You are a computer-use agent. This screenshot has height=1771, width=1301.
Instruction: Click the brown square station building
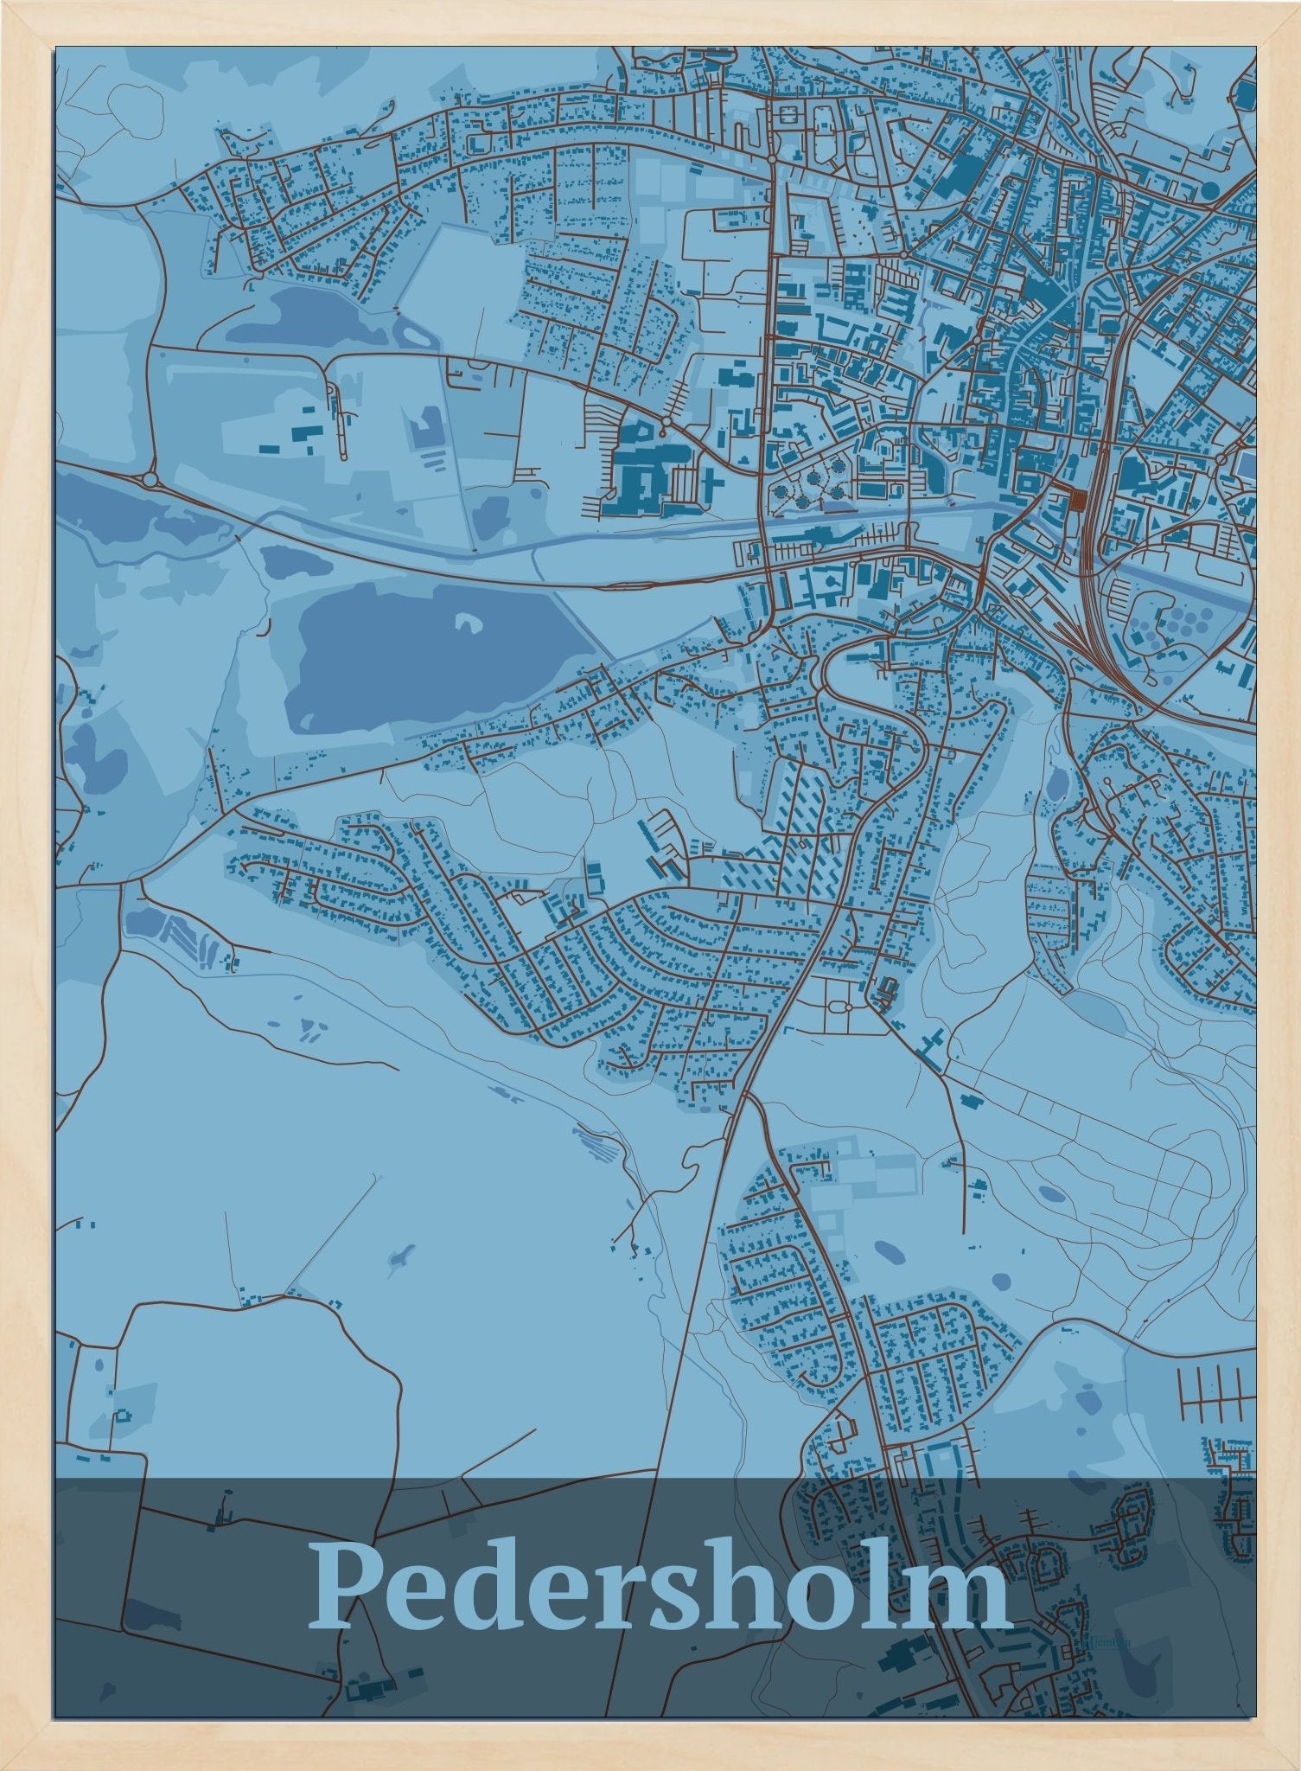[1079, 500]
